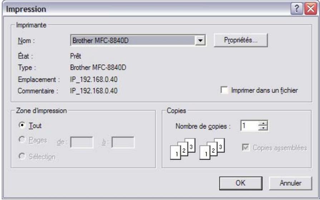Open the printer name dropdown arrow
The width and height of the screenshot is (320, 200).
click(200, 40)
